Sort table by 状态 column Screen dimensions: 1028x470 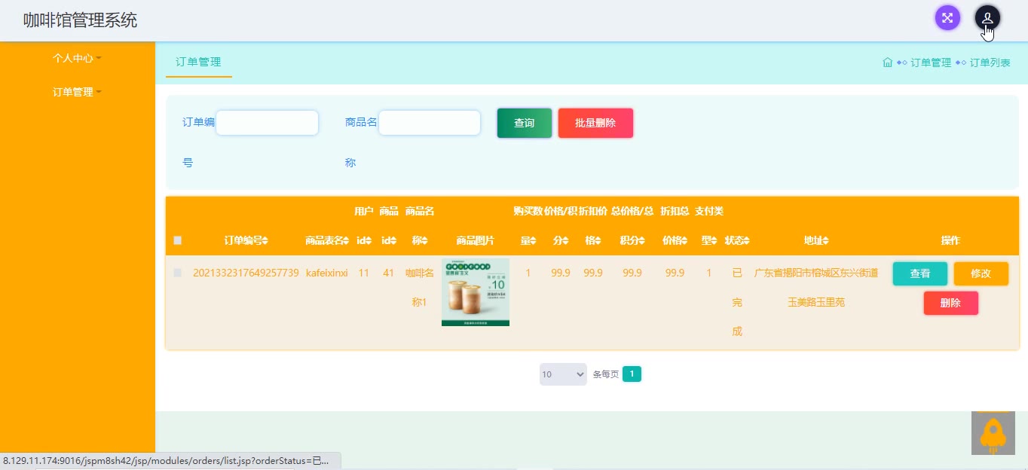748,241
